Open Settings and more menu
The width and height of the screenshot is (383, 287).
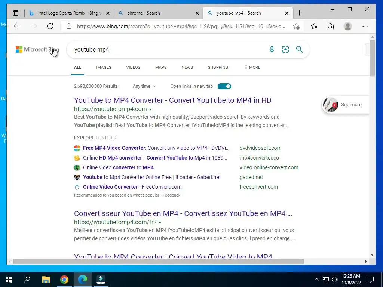[x=365, y=26]
